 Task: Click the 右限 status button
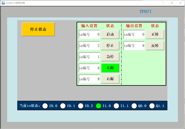coord(110,79)
